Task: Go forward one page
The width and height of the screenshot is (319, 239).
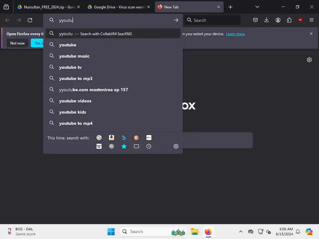Action: tap(18, 20)
